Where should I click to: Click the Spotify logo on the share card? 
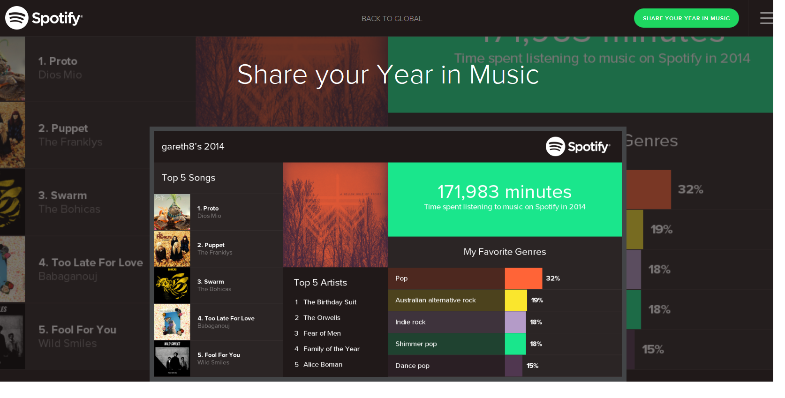pos(578,147)
